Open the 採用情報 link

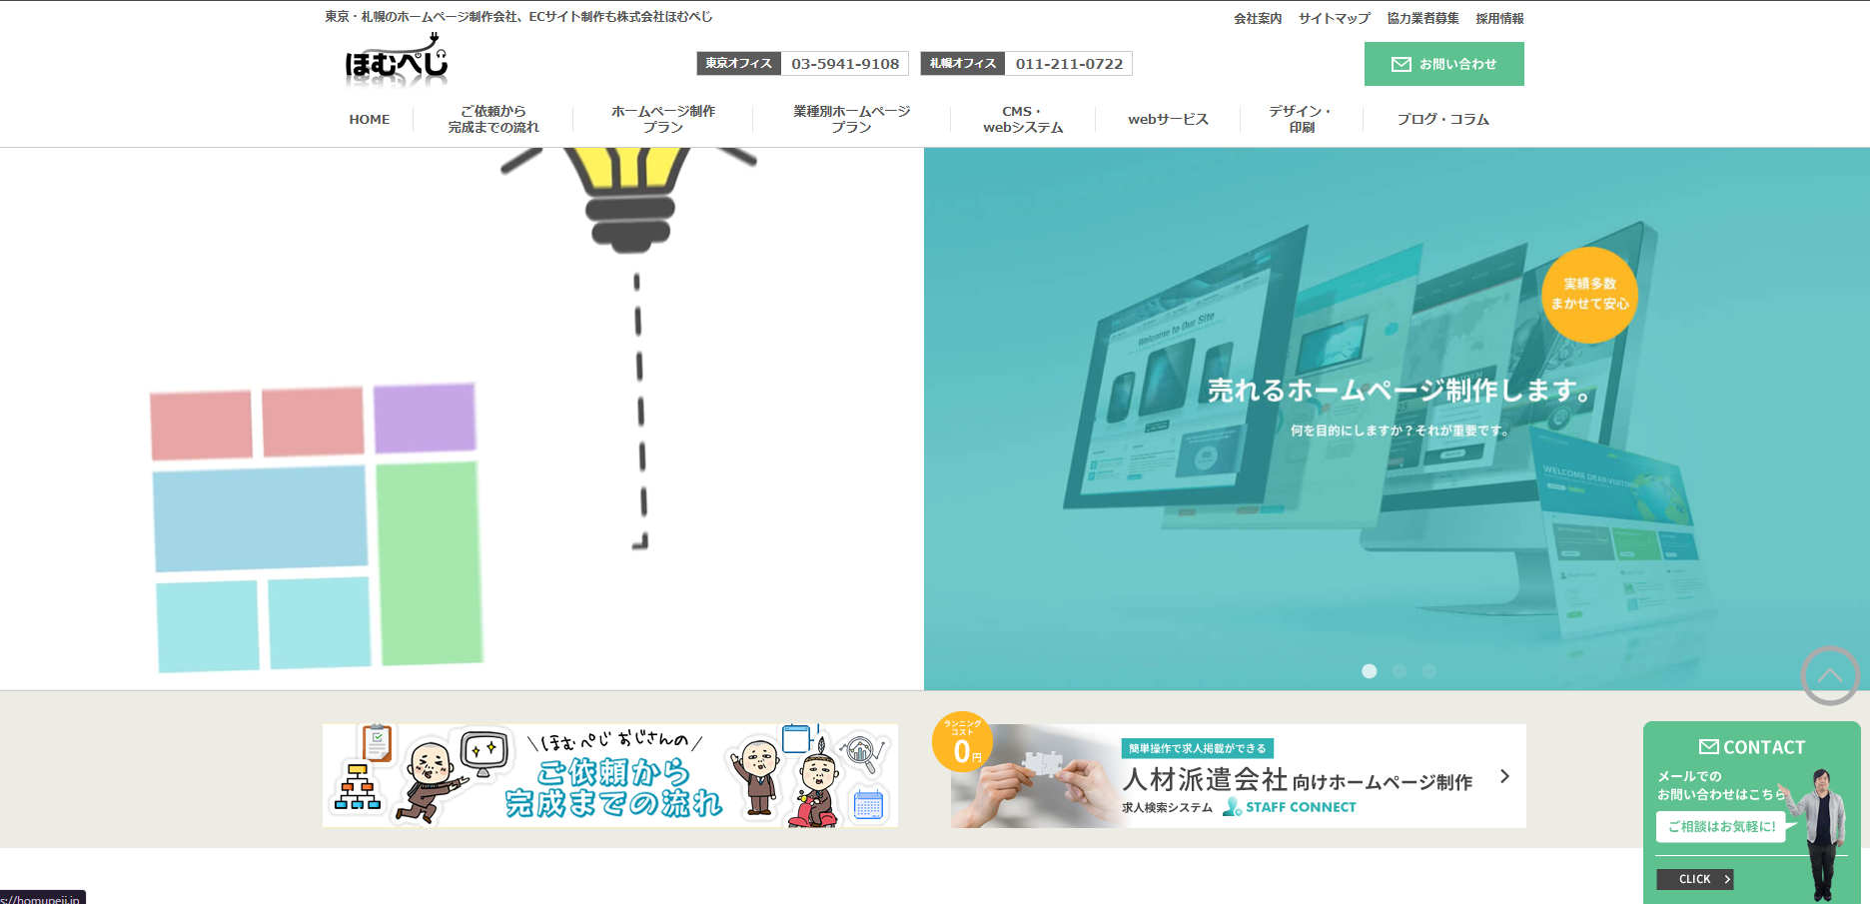1499,18
